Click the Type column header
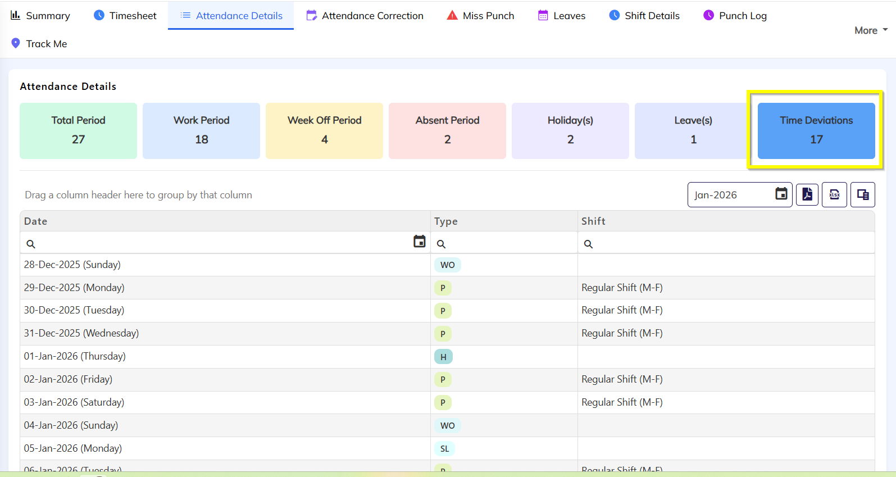 pos(504,221)
